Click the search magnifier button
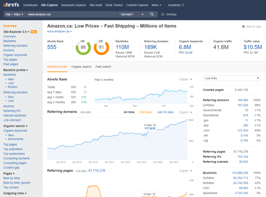Screen dimensions: 266x197 point(152,14)
